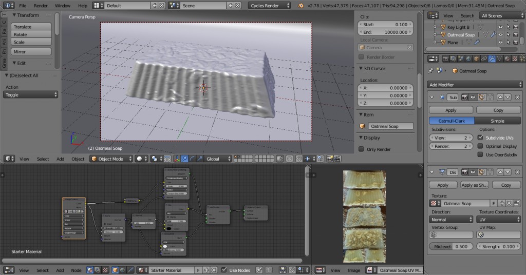Disable the Subdivide UVs checkbox
The image size is (526, 275).
(481, 138)
